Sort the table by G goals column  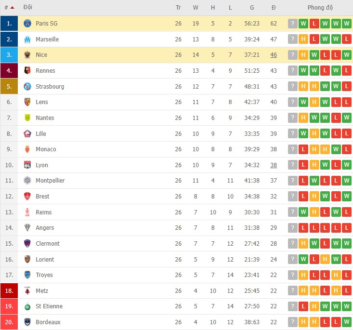(252, 8)
